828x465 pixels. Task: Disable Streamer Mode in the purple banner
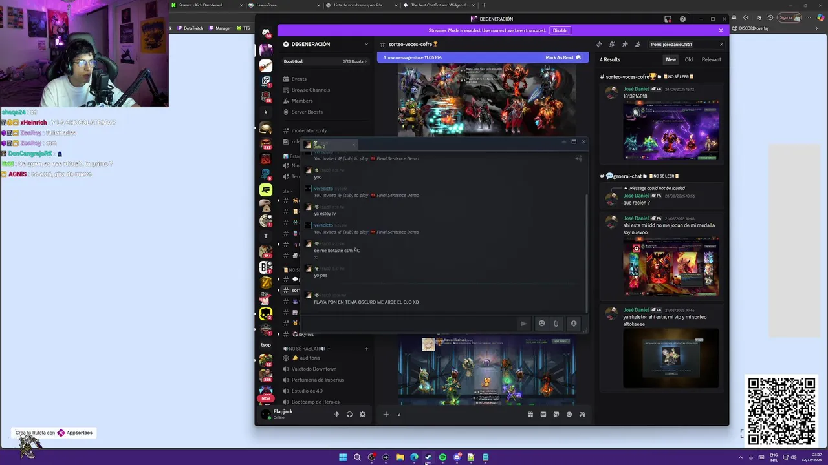coord(560,30)
